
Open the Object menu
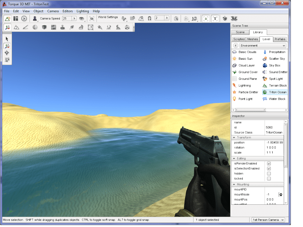[x=38, y=11]
